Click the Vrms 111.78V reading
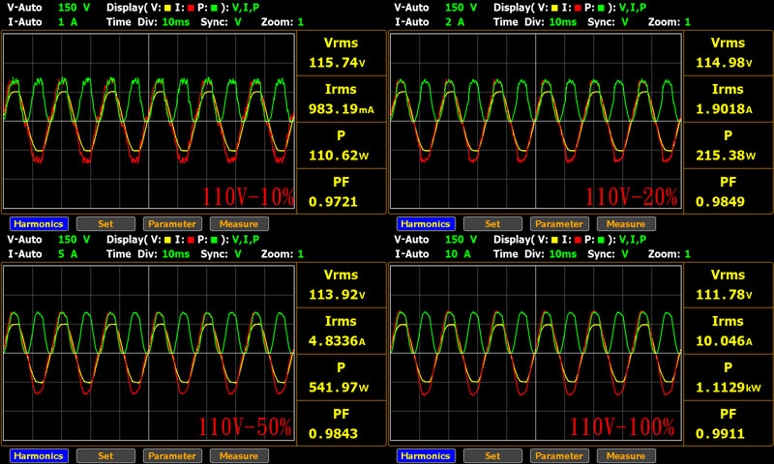The height and width of the screenshot is (464, 774). point(729,284)
